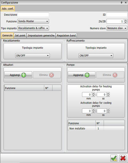Decrease cooling pumps delay minutes

[x=93, y=112]
